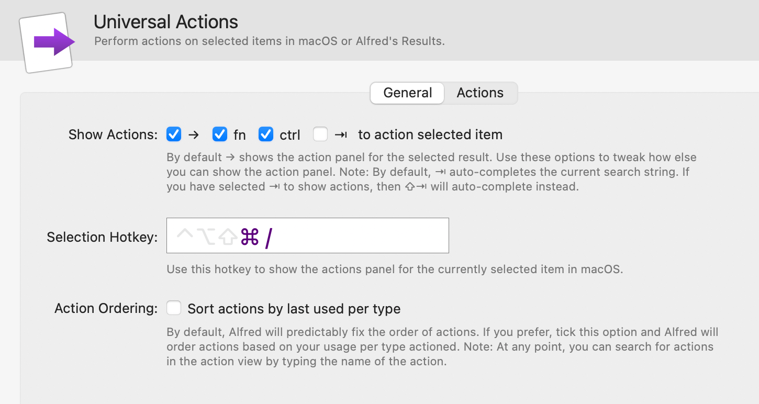759x404 pixels.
Task: Click the Action Ordering label
Action: [x=105, y=308]
